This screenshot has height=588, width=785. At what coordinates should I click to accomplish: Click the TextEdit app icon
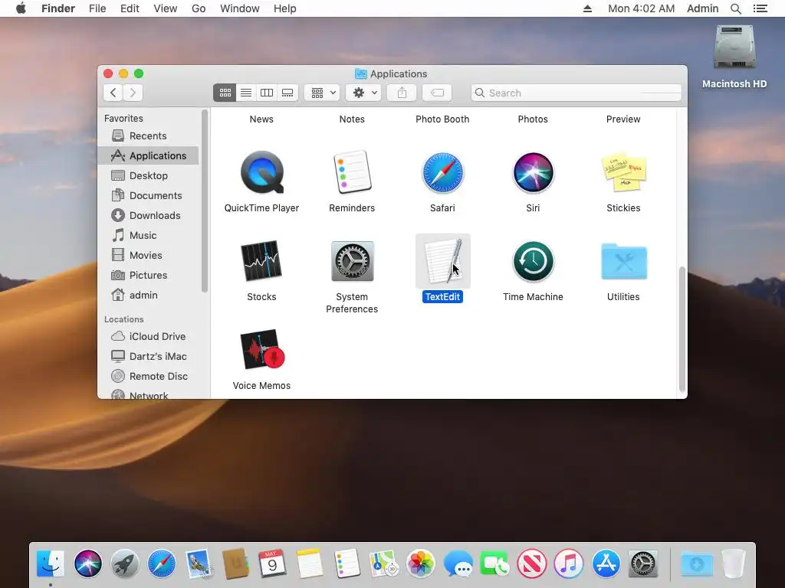tap(442, 260)
